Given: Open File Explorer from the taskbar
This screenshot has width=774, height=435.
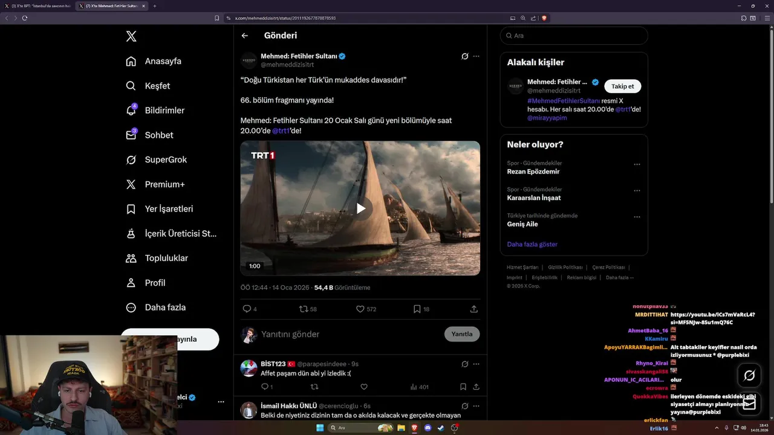Looking at the screenshot, I should coord(401,428).
